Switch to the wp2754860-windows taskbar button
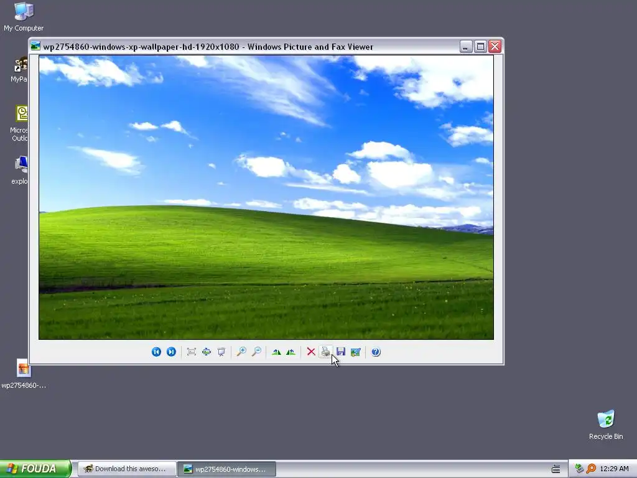This screenshot has height=478, width=637. coord(226,469)
